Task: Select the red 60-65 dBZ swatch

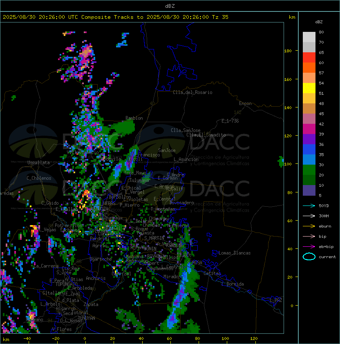Action: (309, 58)
